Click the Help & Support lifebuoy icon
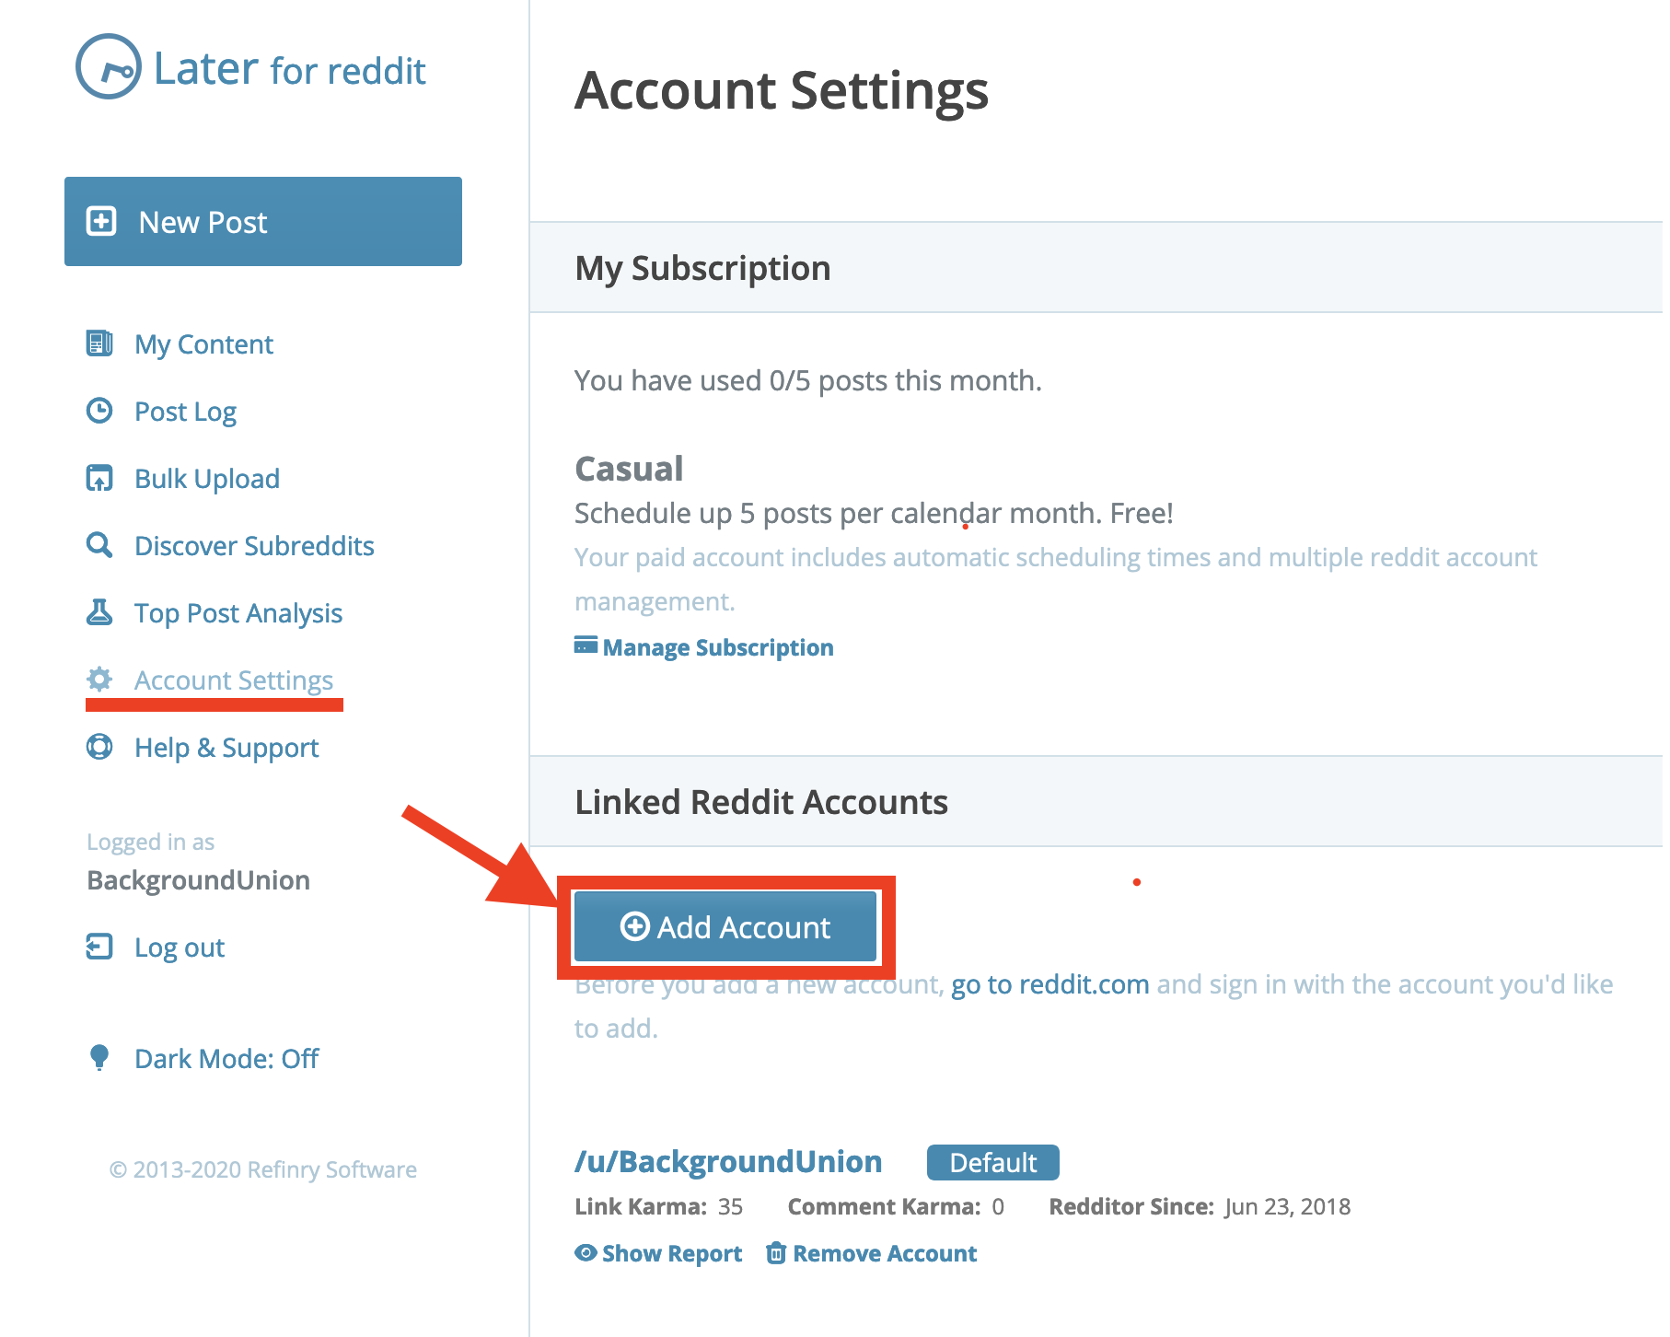This screenshot has width=1670, height=1337. pos(99,747)
